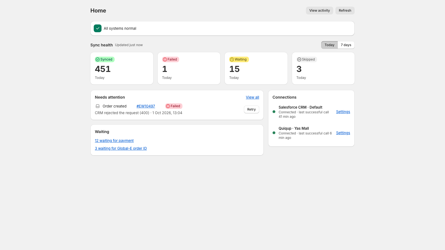View all items needing attention
The width and height of the screenshot is (445, 250).
pos(253,97)
